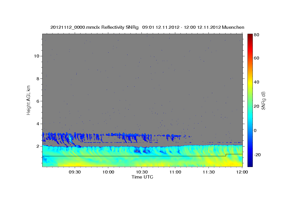Click the '6' height axis tick label
Image resolution: width=300 pixels, height=200 pixels.
click(38, 101)
